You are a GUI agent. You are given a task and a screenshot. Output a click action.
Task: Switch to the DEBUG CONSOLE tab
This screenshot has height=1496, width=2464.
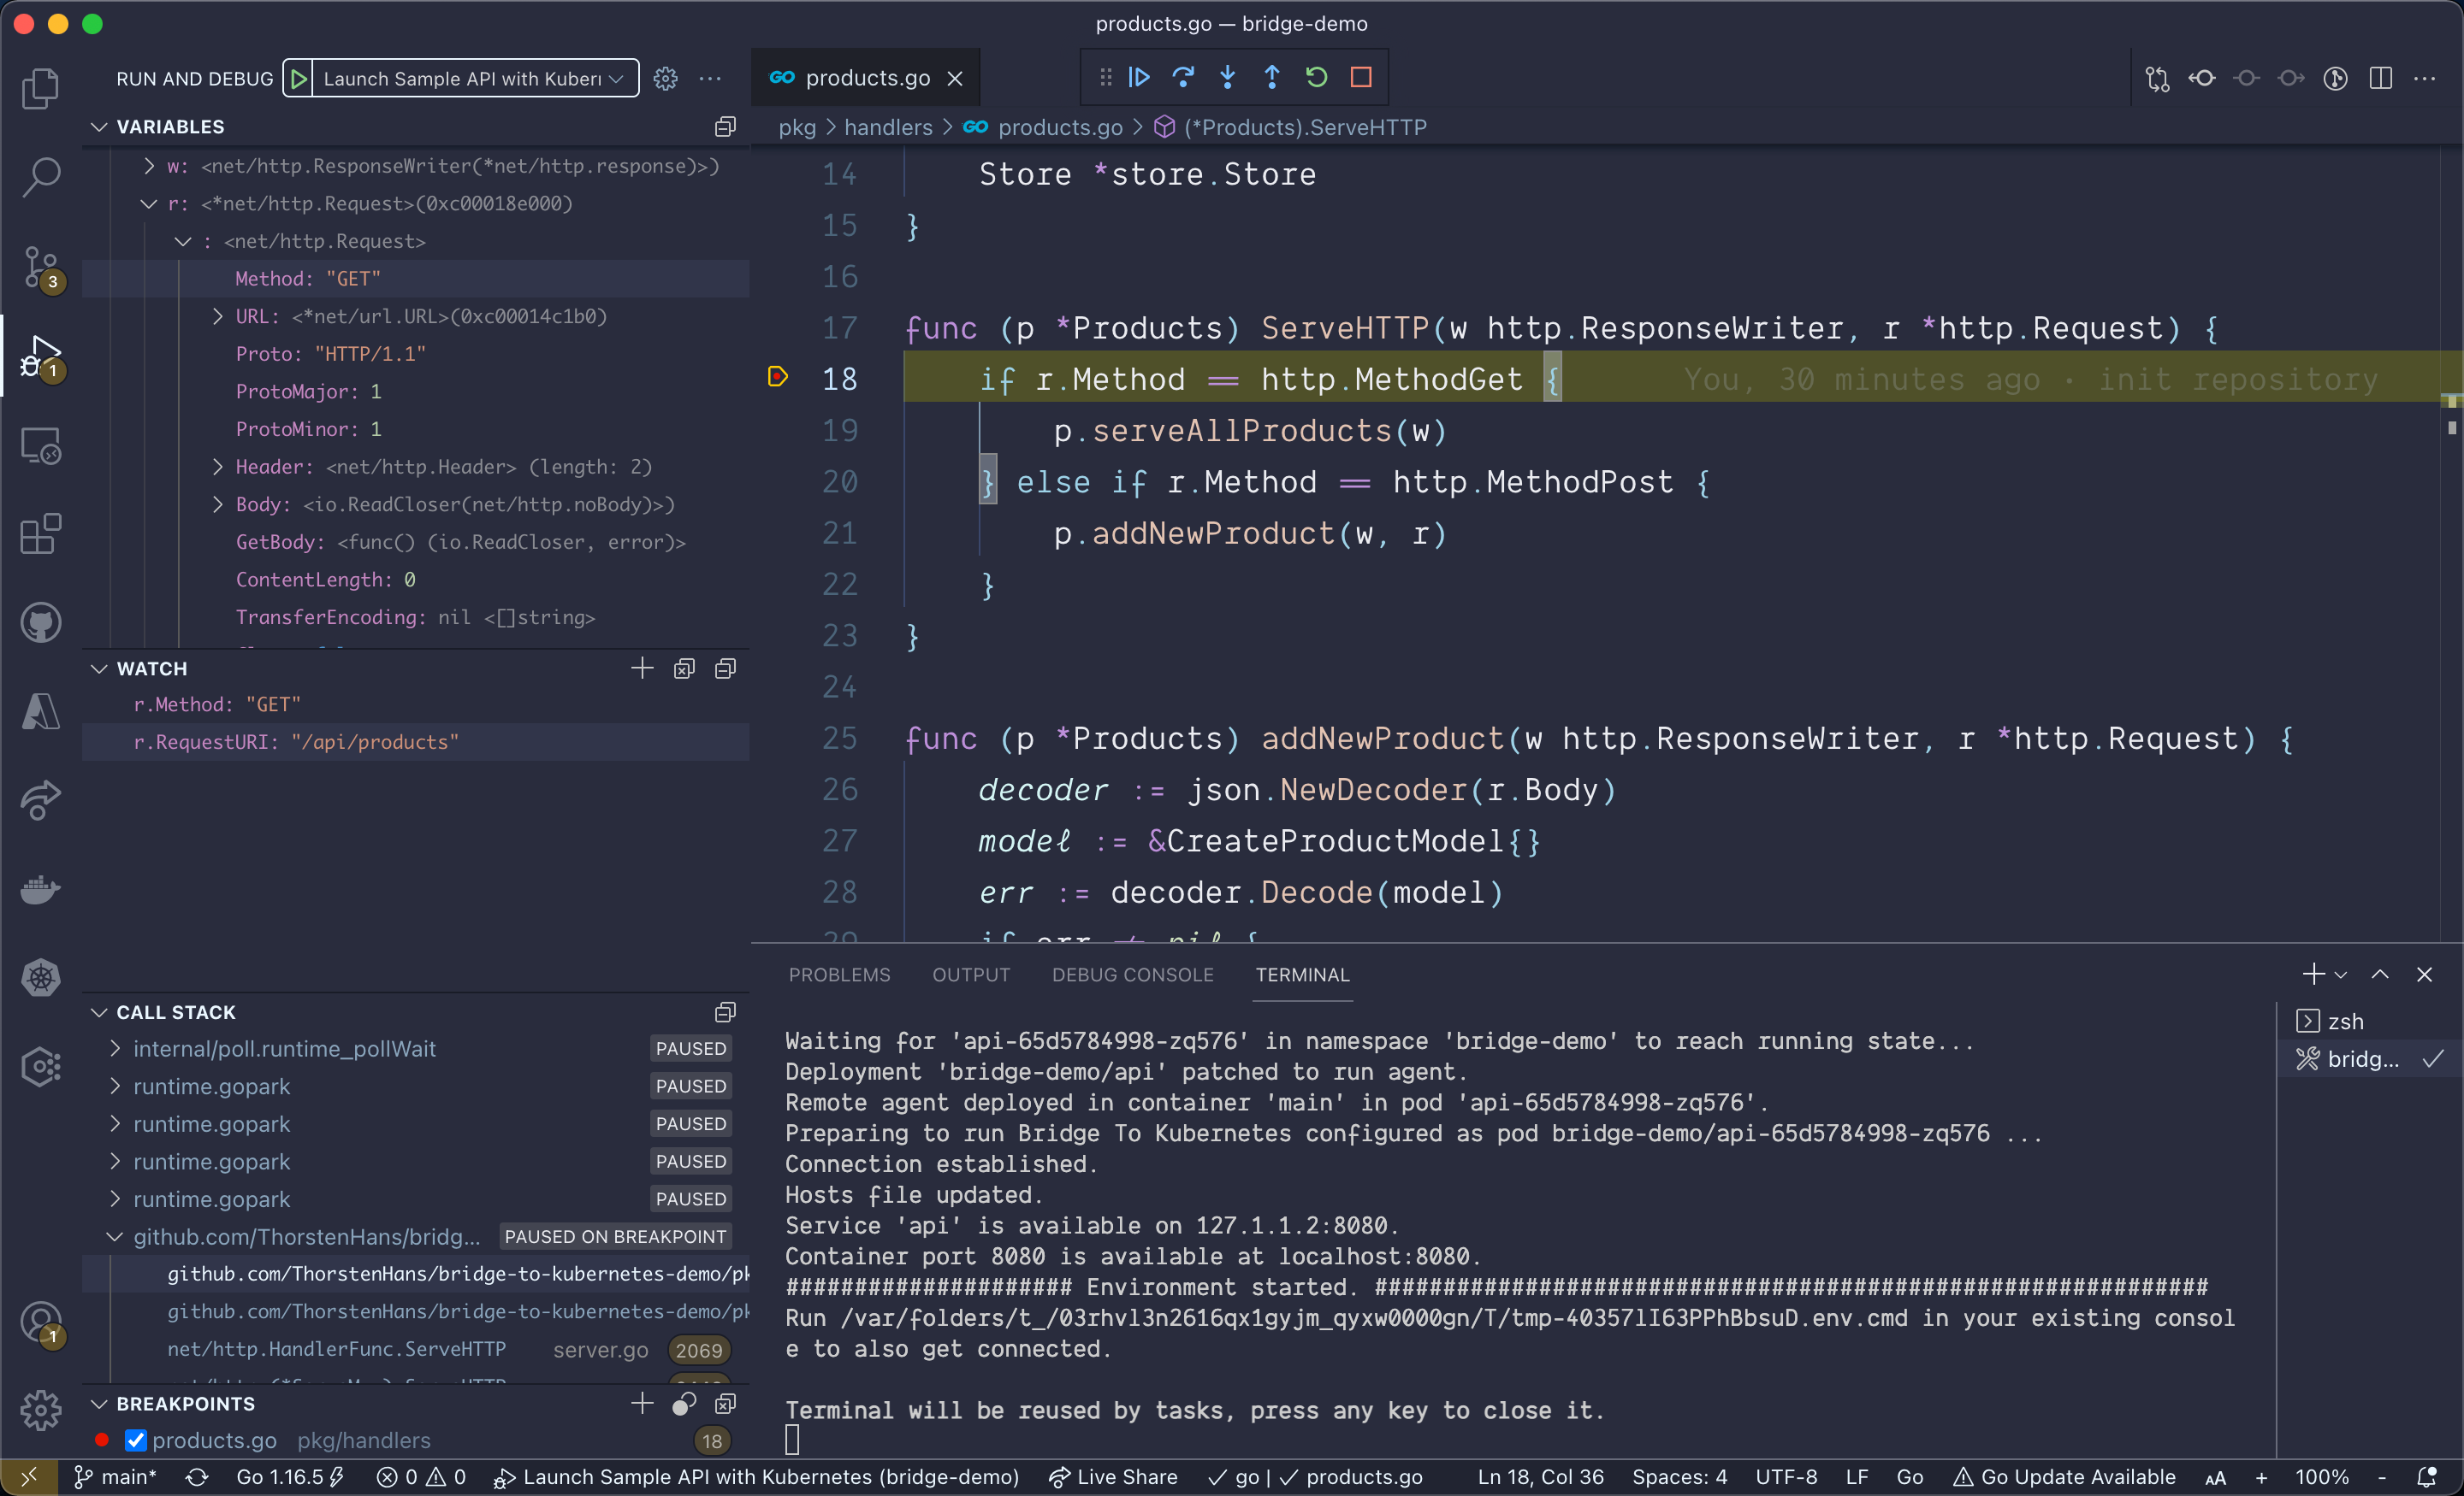point(1132,975)
